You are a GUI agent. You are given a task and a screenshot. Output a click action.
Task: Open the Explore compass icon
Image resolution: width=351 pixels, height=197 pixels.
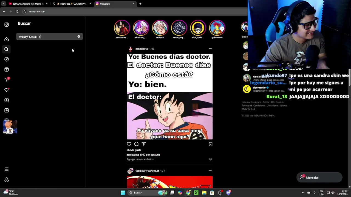(7, 59)
